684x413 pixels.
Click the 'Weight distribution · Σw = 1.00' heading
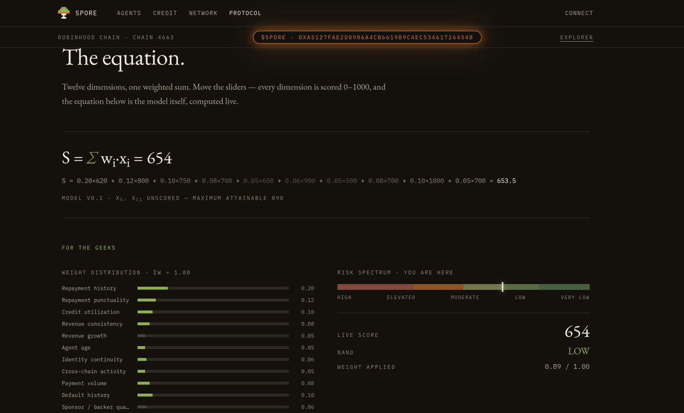pos(127,273)
